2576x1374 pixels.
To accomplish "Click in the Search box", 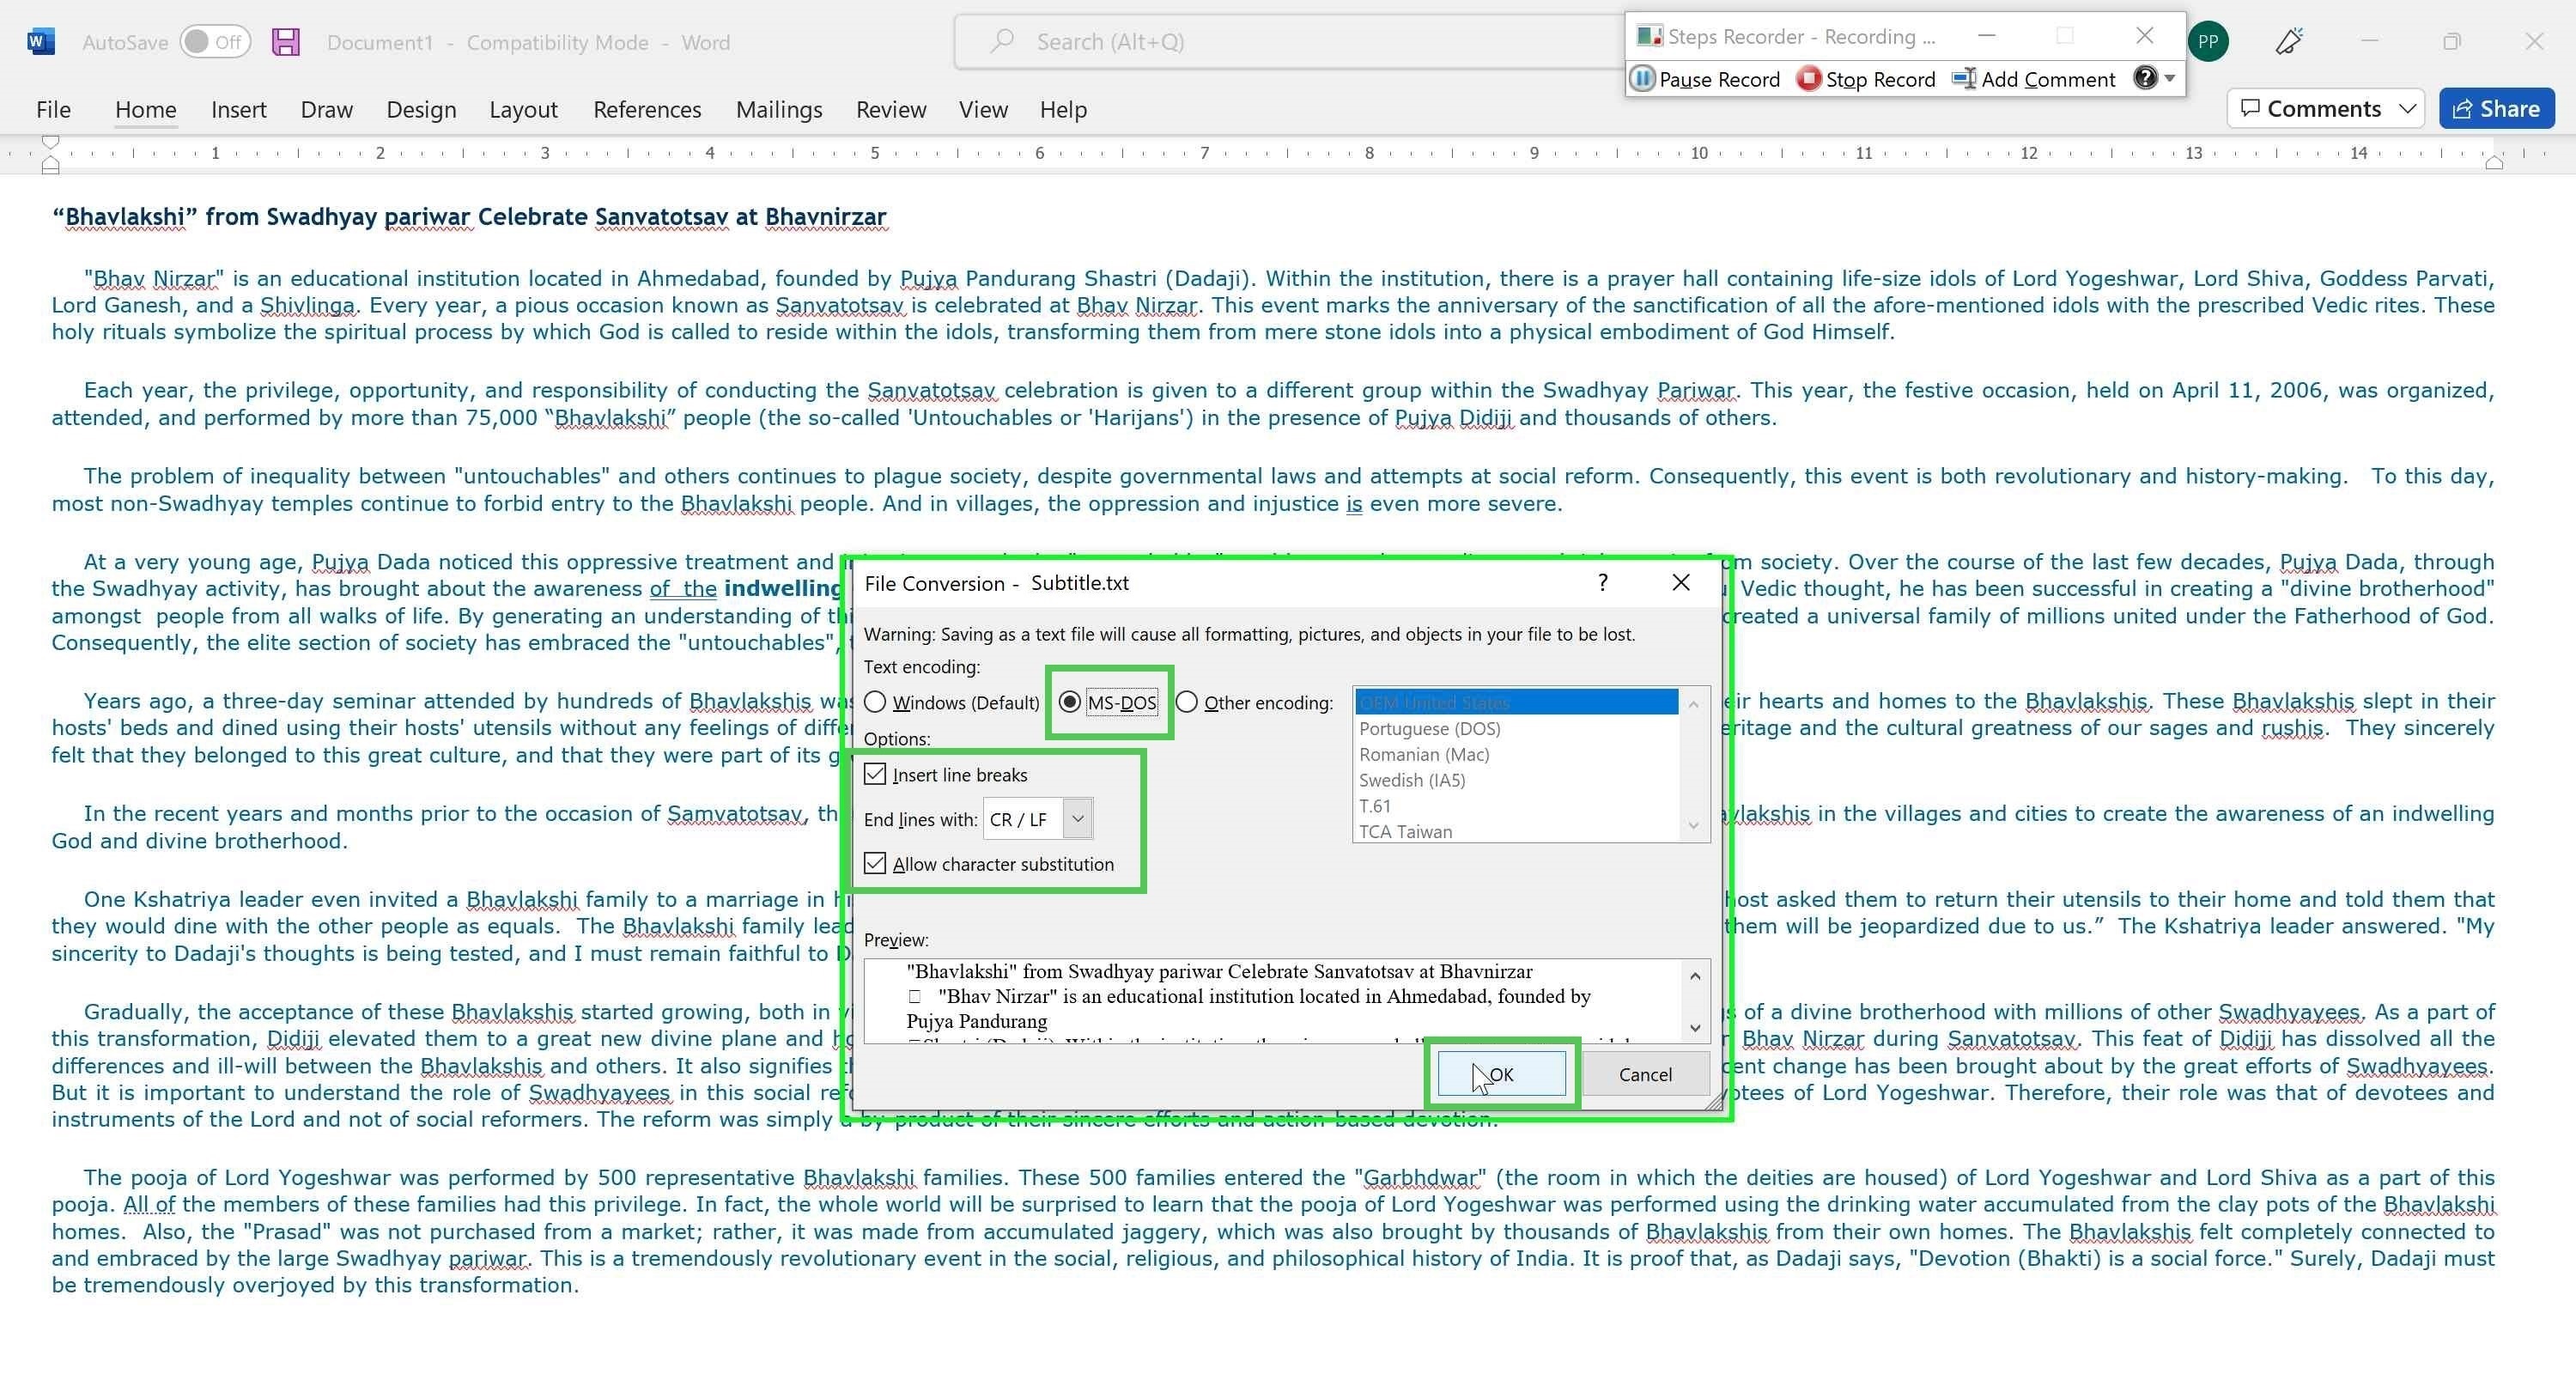I will click(x=1290, y=42).
